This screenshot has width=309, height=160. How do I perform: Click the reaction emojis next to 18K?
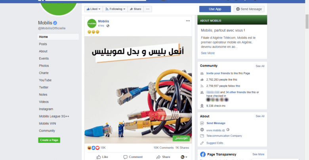point(93,148)
